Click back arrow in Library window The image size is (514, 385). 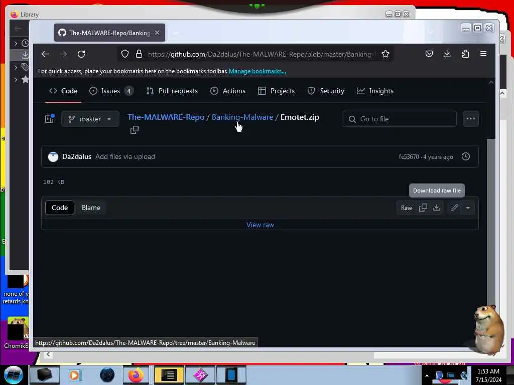click(18, 29)
